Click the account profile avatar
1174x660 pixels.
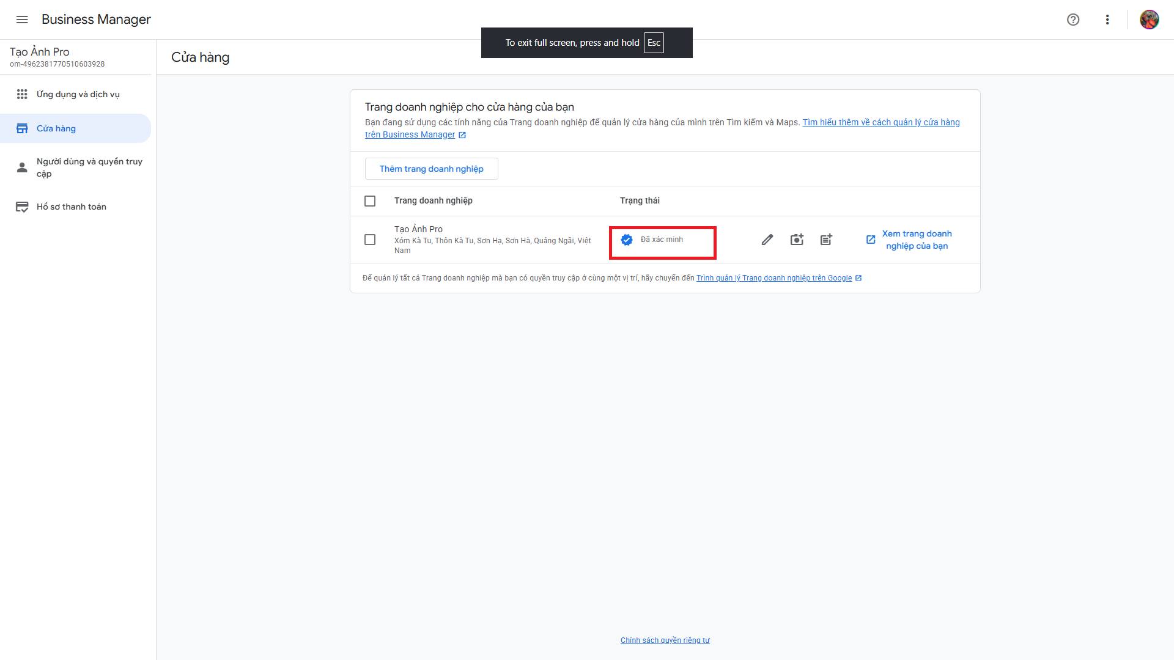tap(1149, 20)
